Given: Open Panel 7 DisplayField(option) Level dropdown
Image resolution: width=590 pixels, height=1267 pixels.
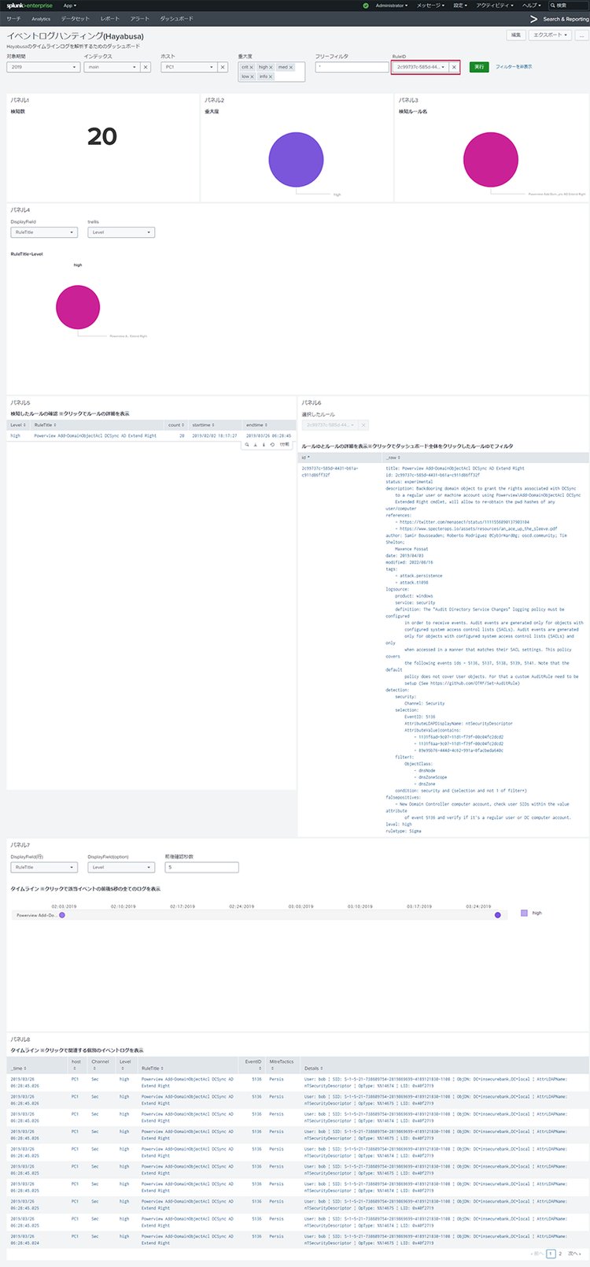Looking at the screenshot, I should click(121, 867).
